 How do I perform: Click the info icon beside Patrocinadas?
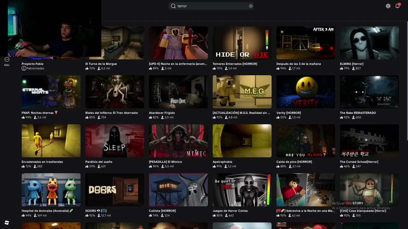pos(24,68)
